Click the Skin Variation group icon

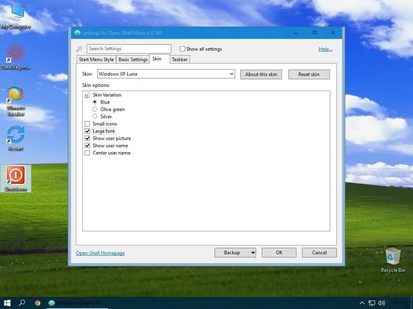tap(87, 95)
